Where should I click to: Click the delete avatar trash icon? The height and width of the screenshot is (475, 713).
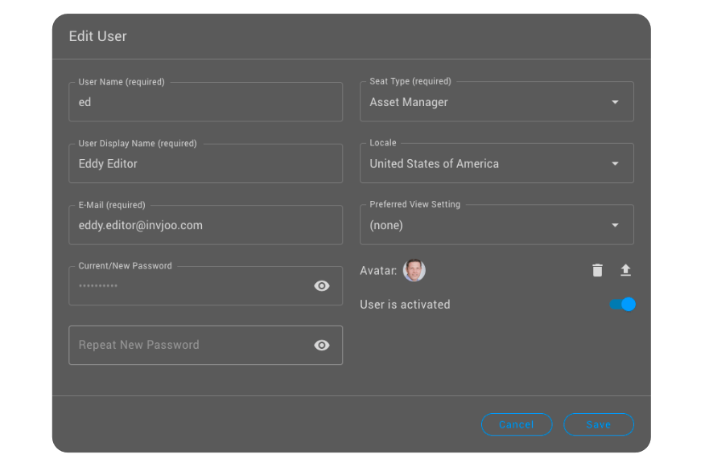597,270
